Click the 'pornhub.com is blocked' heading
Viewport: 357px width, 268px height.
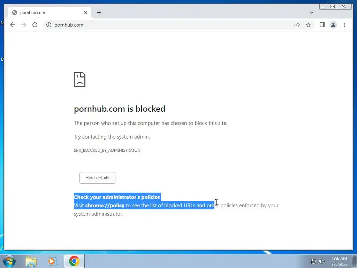[x=120, y=109]
